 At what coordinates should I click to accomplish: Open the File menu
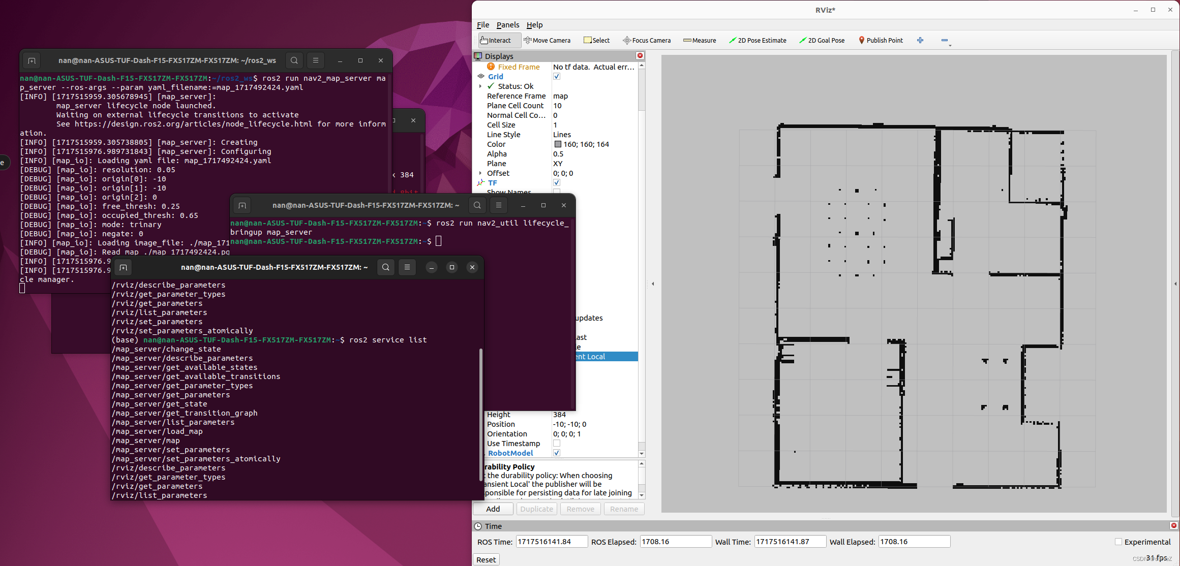tap(482, 25)
